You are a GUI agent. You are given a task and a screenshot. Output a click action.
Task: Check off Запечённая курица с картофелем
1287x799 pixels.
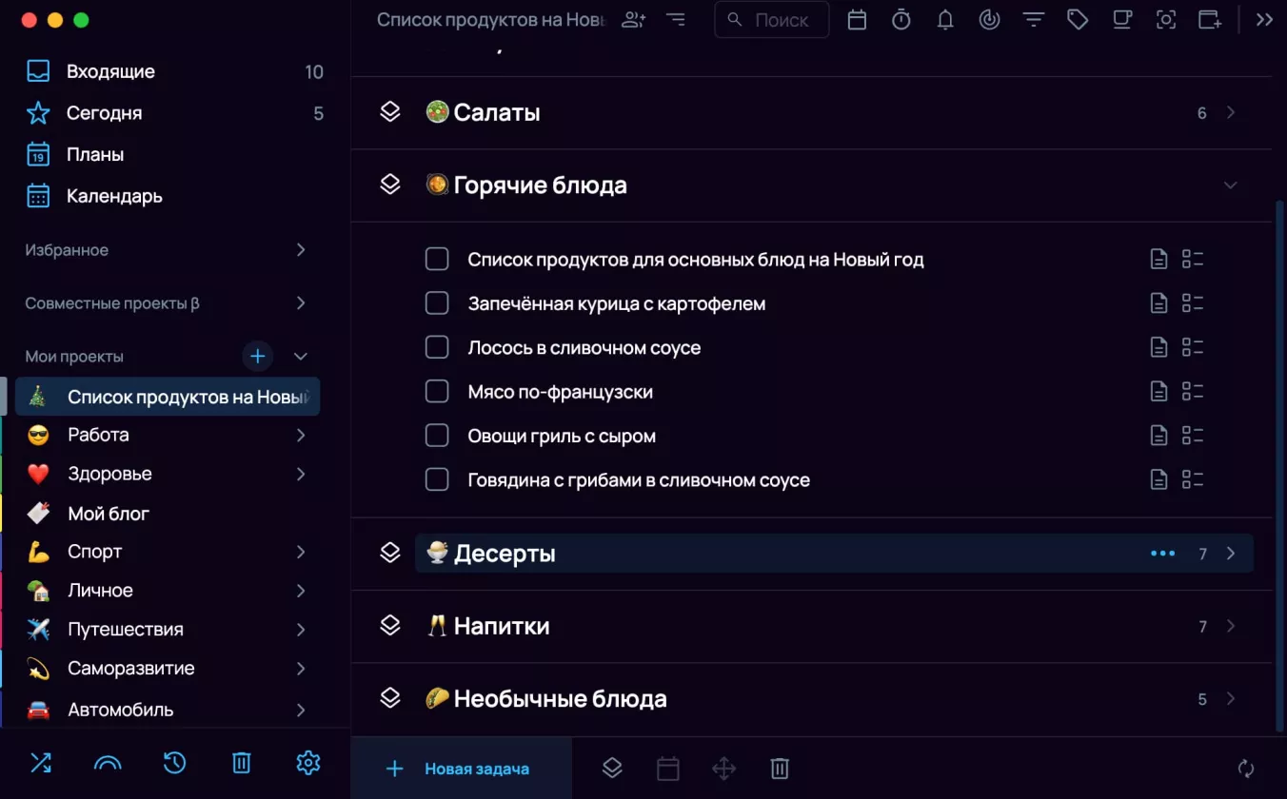click(x=437, y=303)
